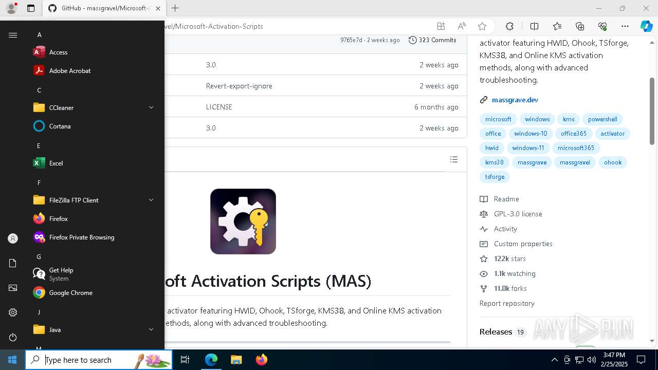The width and height of the screenshot is (658, 370).
Task: Open Settings gear in Start sidebar
Action: [13, 312]
